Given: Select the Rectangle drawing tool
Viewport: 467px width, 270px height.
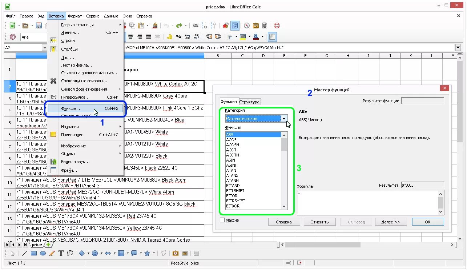Looking at the screenshot, I should pos(34,253).
